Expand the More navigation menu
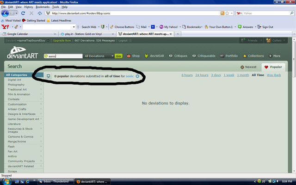This screenshot has width=296, height=185. tap(274, 56)
